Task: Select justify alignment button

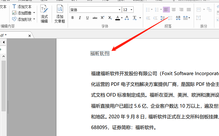Action: 189,10
